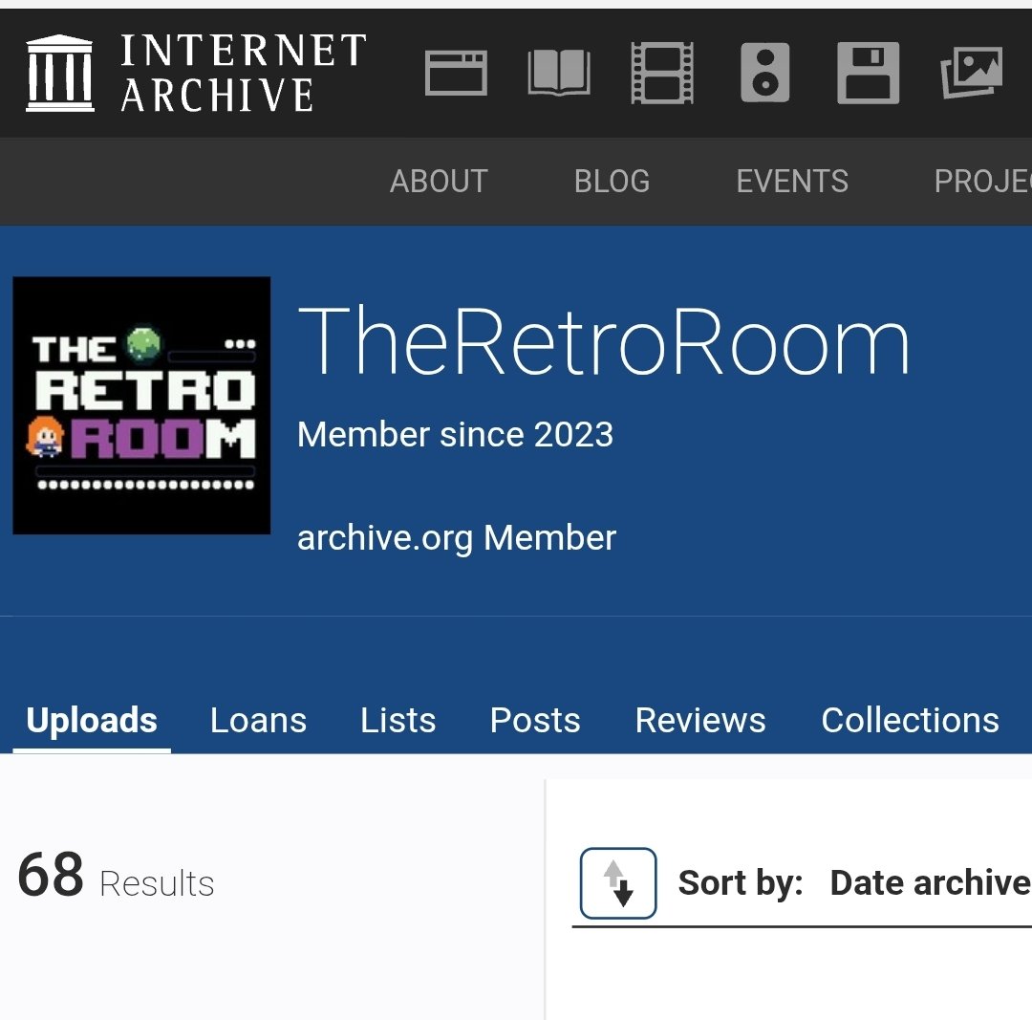Image resolution: width=1032 pixels, height=1020 pixels.
Task: Click the TheRetroRoom profile title
Action: pyautogui.click(x=604, y=341)
